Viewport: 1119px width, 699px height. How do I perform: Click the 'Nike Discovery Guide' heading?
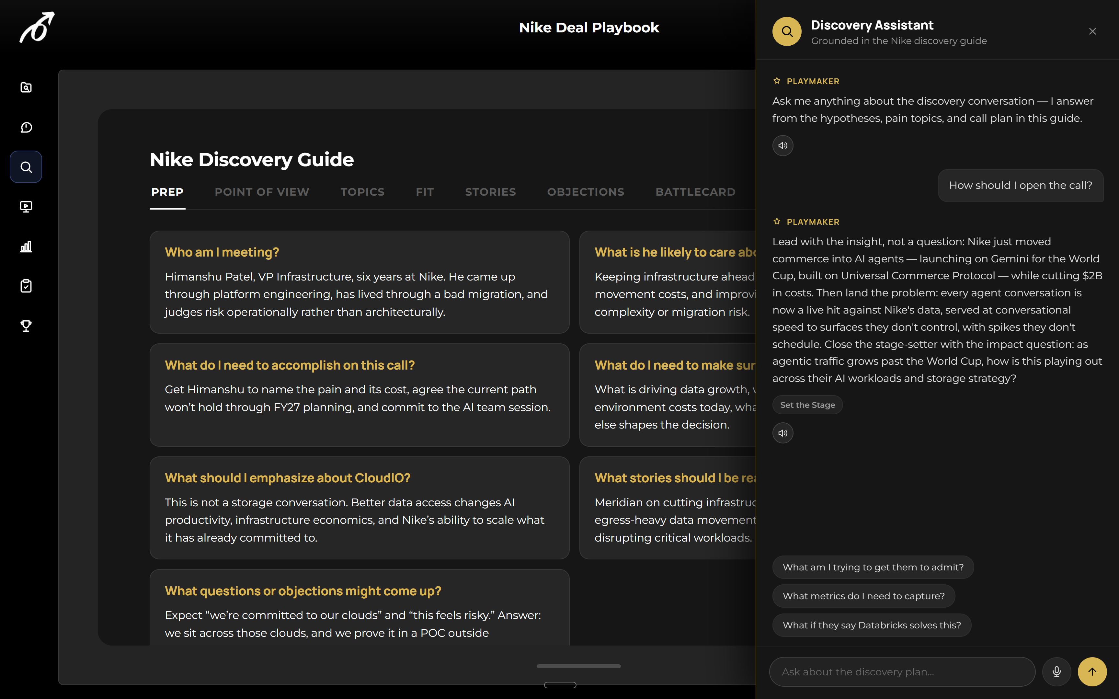252,160
